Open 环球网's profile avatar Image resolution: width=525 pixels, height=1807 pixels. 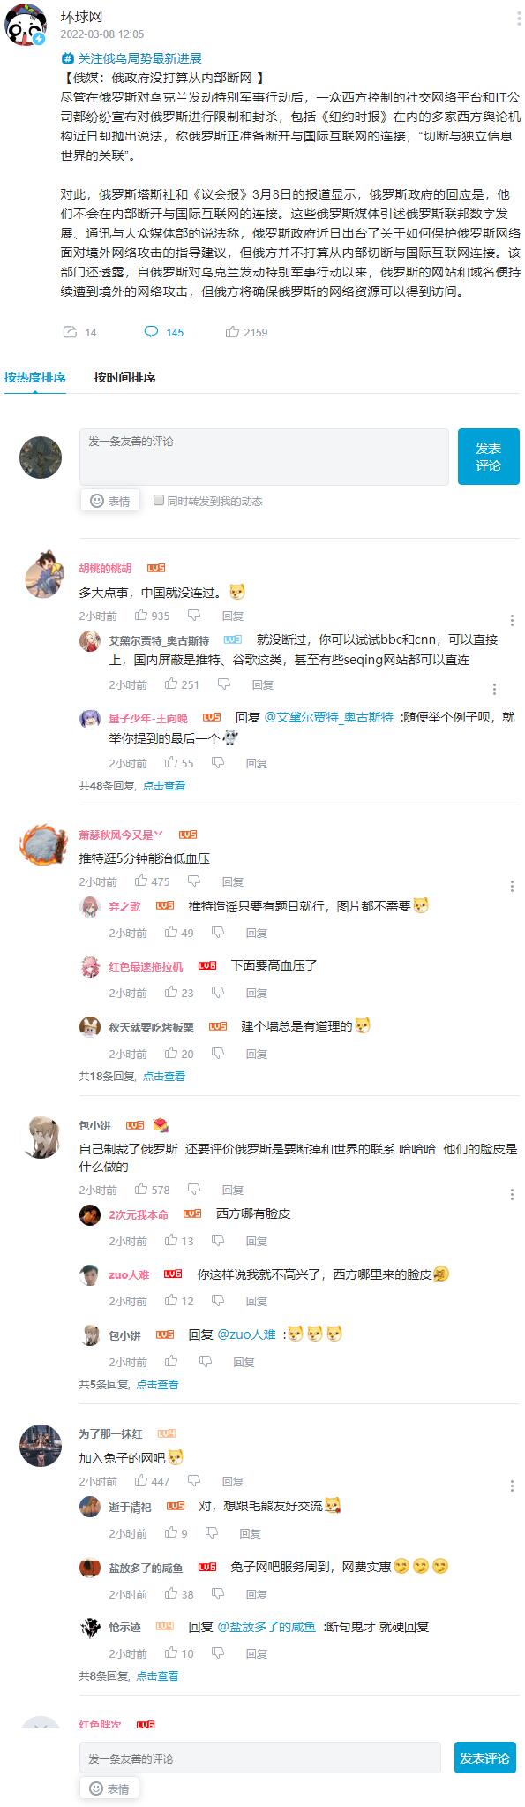26,24
